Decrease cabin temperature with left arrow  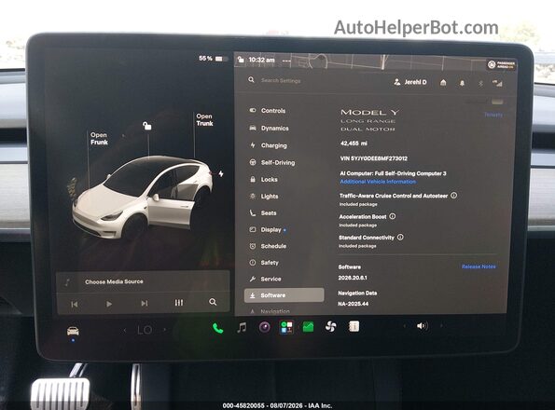[x=125, y=331]
